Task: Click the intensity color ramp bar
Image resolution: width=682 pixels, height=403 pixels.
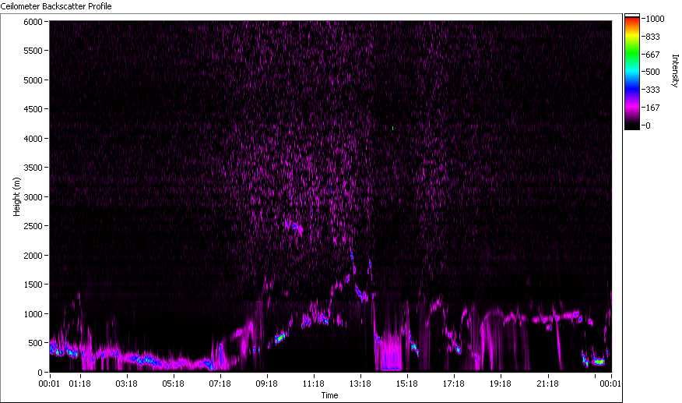Action: coord(632,72)
